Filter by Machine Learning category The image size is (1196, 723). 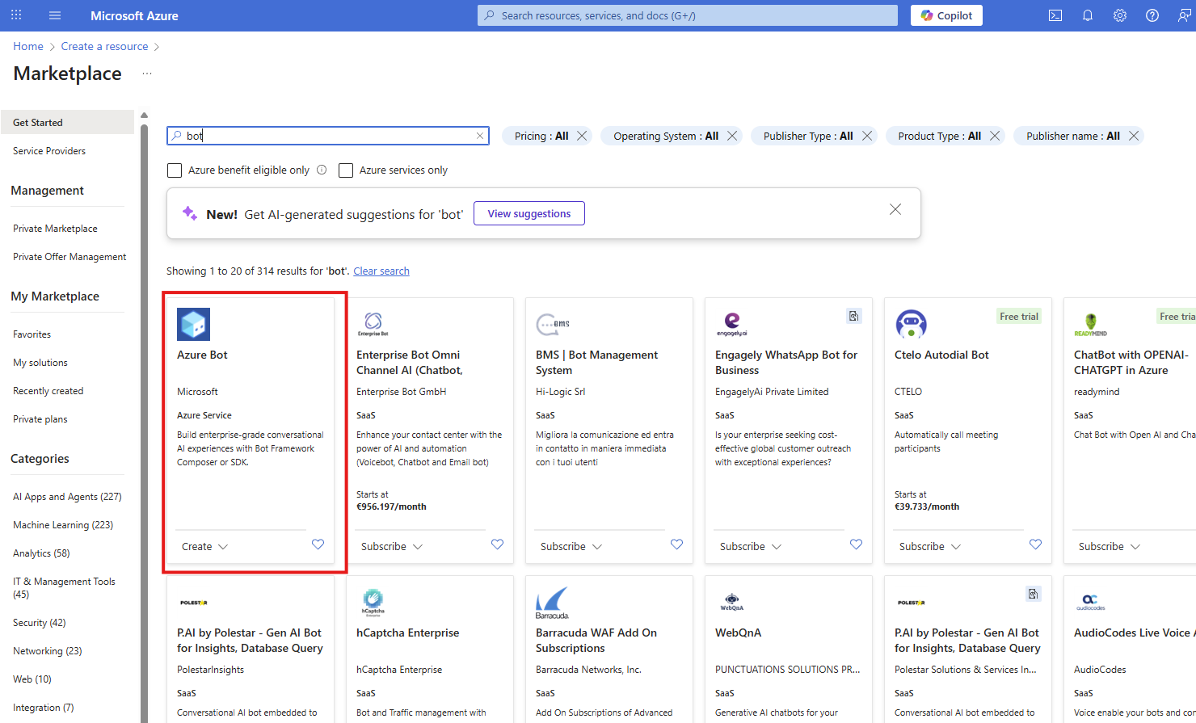63,525
